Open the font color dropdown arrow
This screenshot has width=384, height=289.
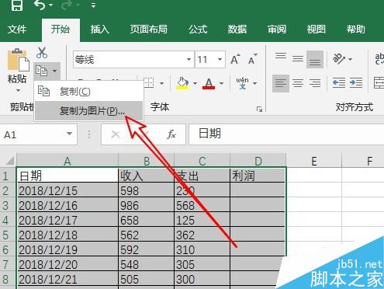coord(221,83)
